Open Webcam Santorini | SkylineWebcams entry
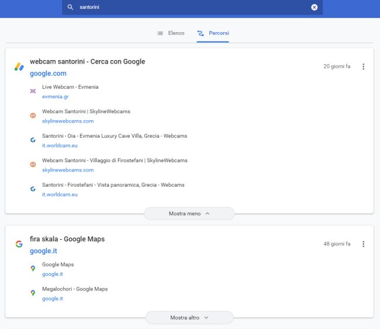 [86, 111]
